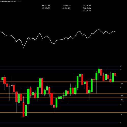The height and width of the screenshot is (127, 127).
Task: Click the close price value C: 65.29
Action: (46, 8)
